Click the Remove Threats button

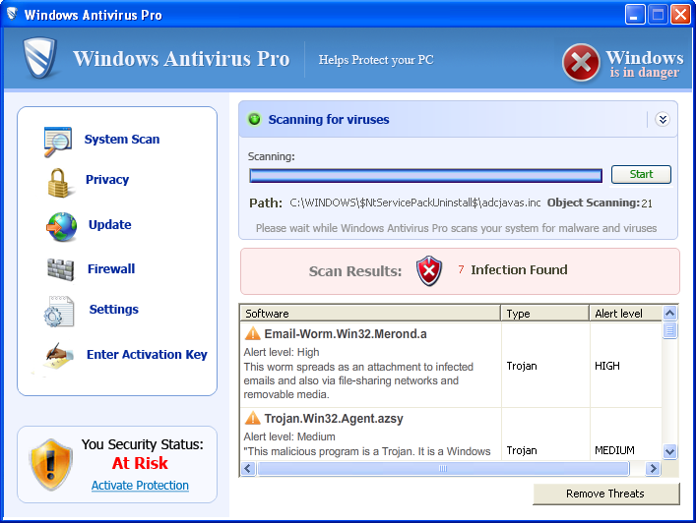[x=605, y=494]
